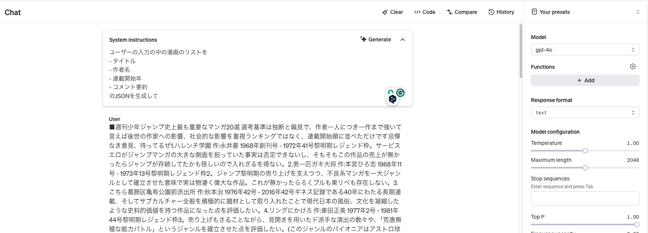Click the Model configuration heading

tap(555, 132)
